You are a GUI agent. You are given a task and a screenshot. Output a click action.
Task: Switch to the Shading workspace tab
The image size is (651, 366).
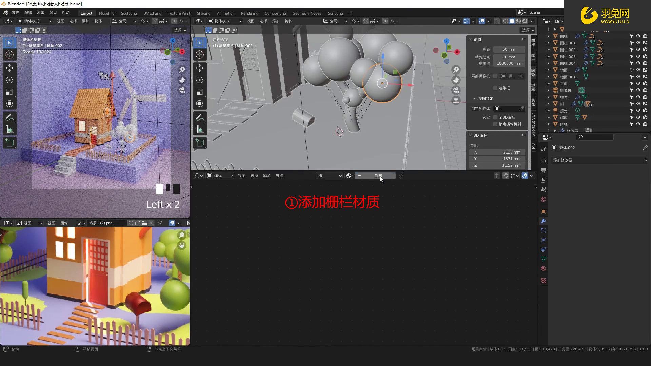click(203, 13)
